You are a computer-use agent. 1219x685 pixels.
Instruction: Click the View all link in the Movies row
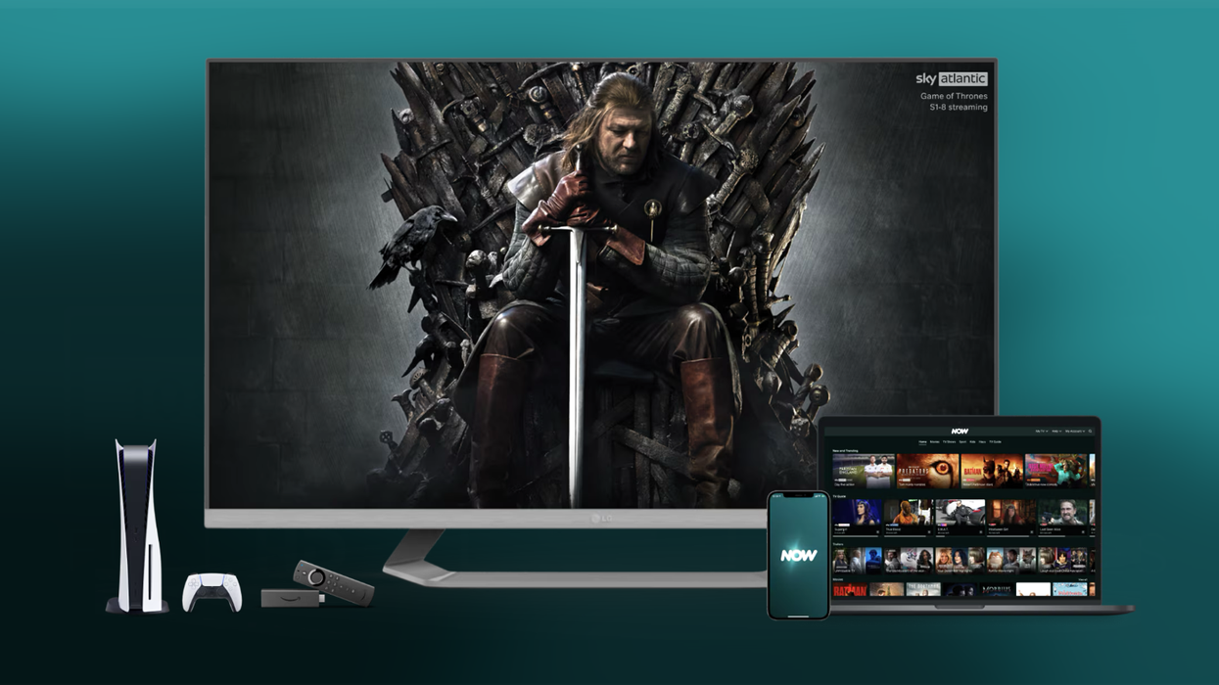click(x=1082, y=578)
